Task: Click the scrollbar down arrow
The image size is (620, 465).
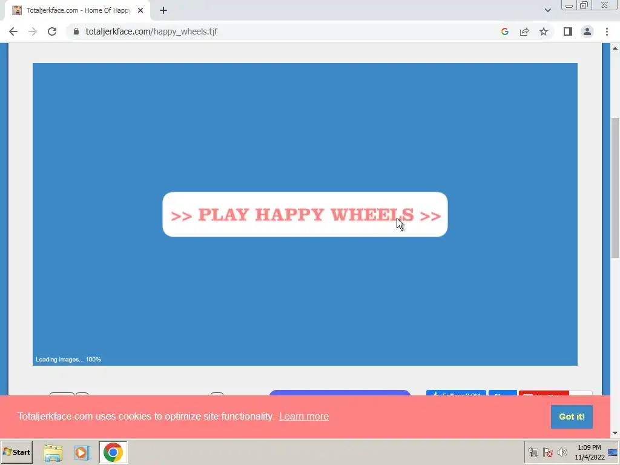Action: [615, 433]
